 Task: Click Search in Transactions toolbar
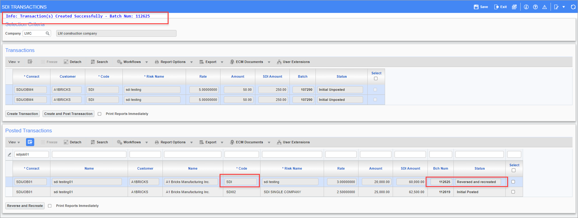coord(99,62)
